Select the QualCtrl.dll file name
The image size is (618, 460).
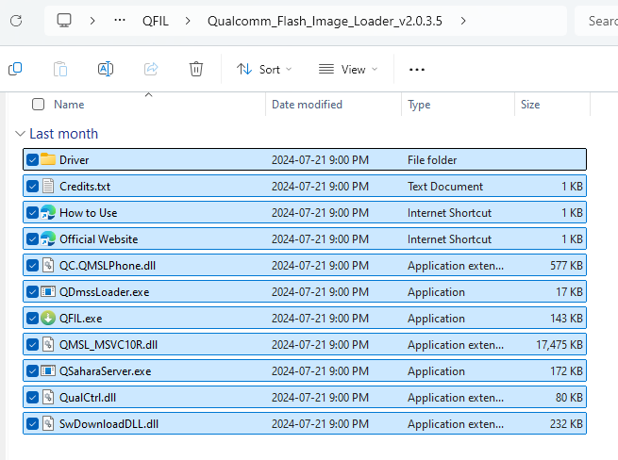(88, 398)
